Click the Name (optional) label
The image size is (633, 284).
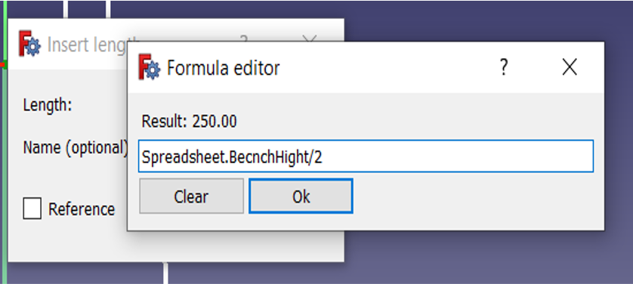tap(76, 148)
